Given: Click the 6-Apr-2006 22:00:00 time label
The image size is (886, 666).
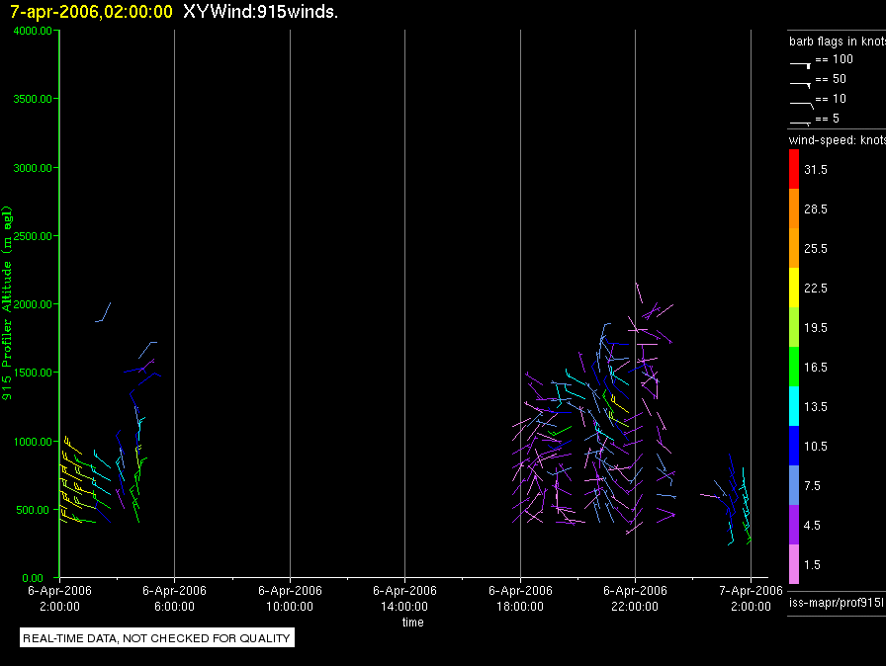Looking at the screenshot, I should (x=635, y=598).
